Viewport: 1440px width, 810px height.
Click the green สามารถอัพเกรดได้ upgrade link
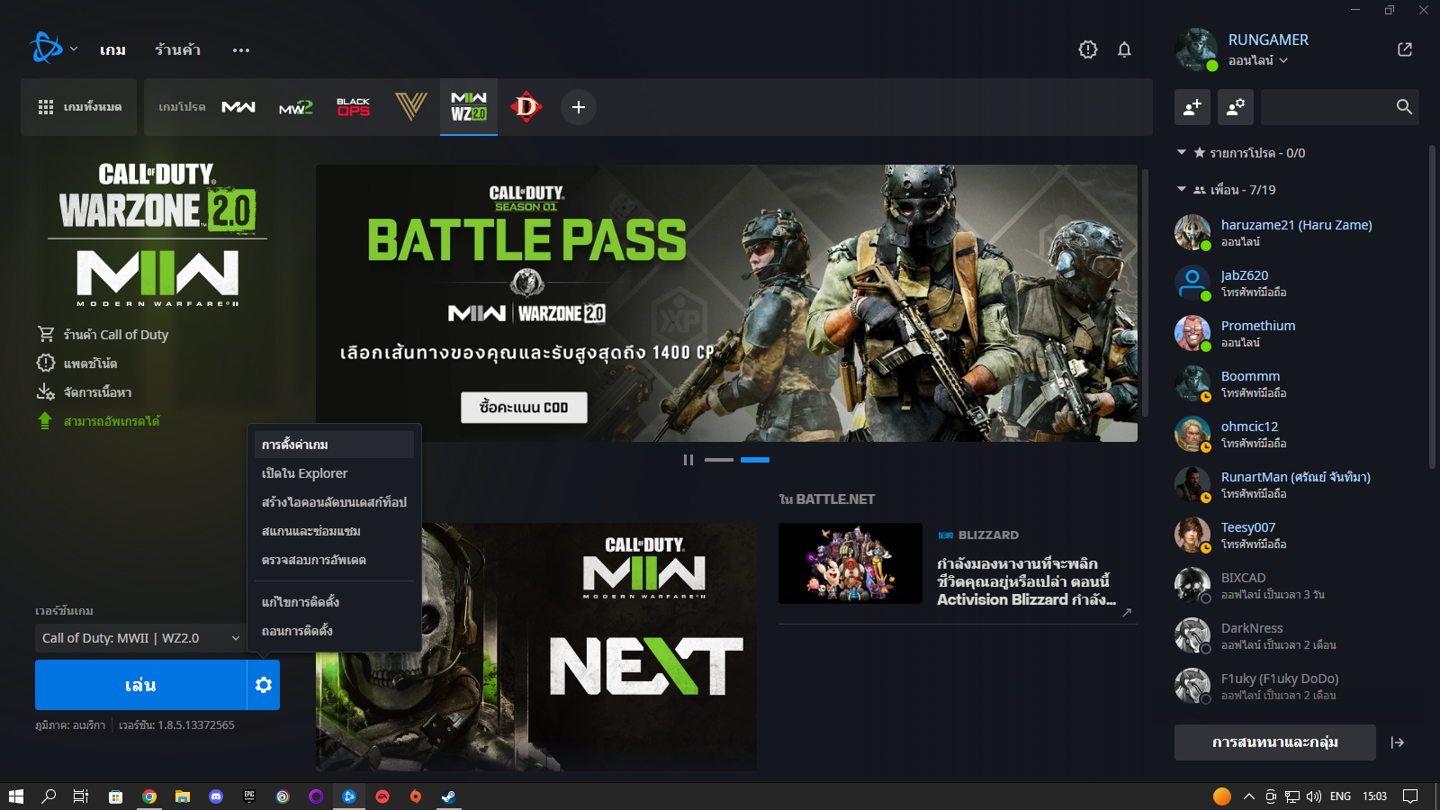pyautogui.click(x=99, y=421)
